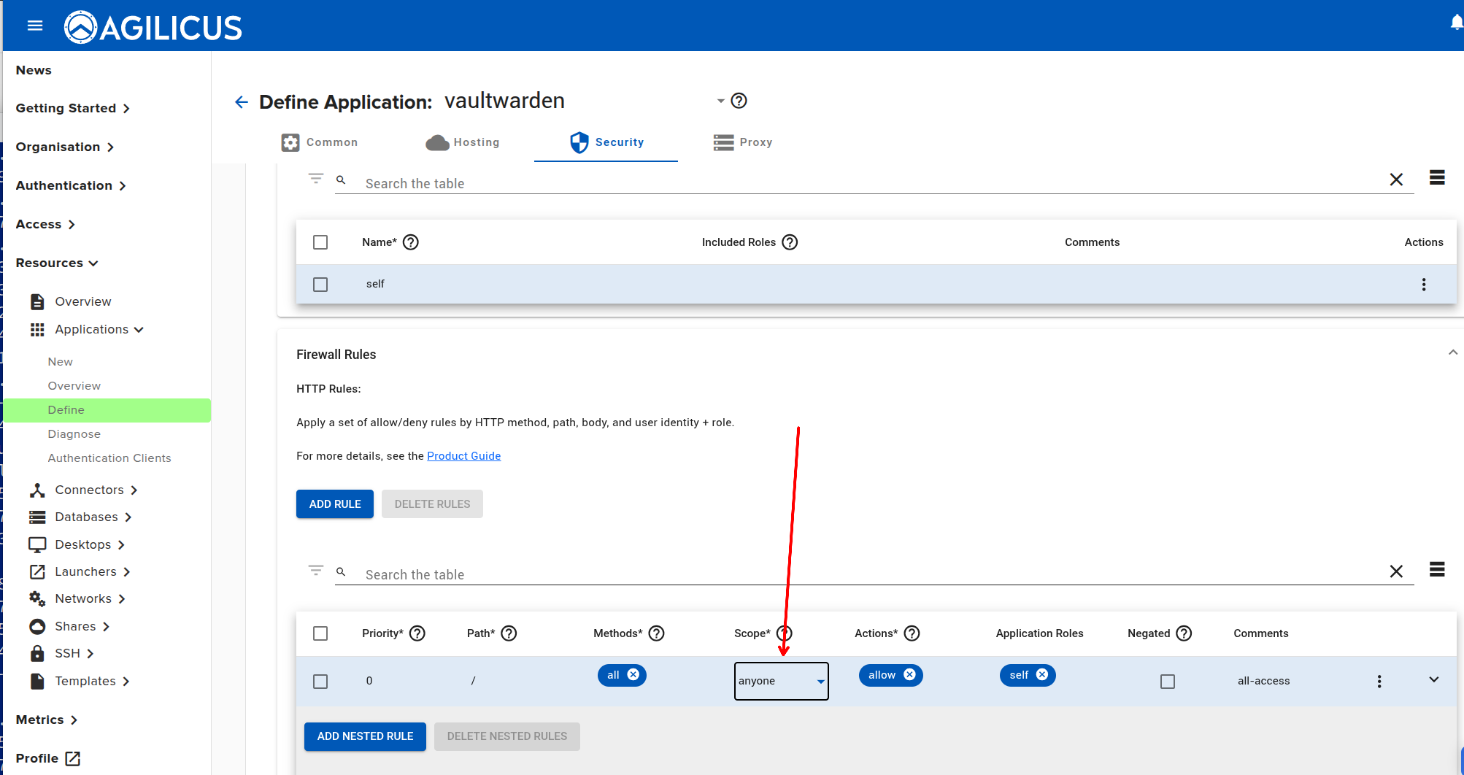Open the application name dropdown
The height and width of the screenshot is (775, 1464).
click(720, 101)
